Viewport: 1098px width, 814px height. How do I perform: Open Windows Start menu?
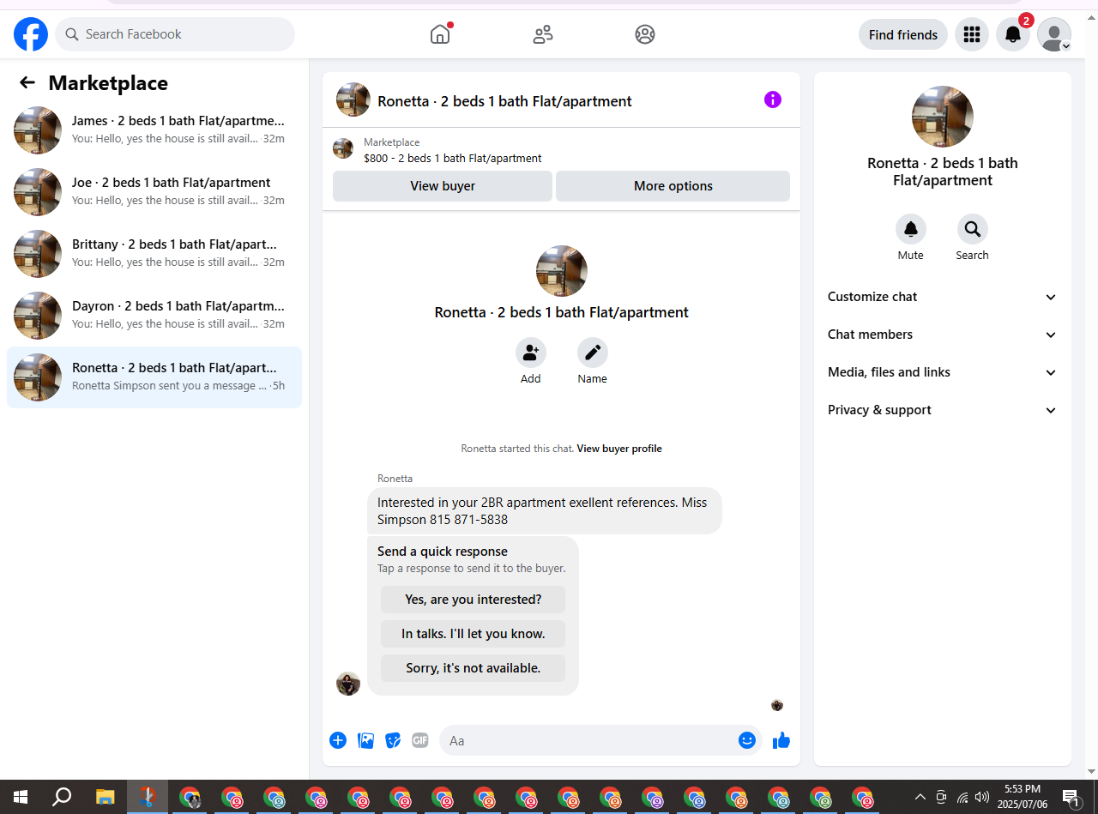pos(20,797)
